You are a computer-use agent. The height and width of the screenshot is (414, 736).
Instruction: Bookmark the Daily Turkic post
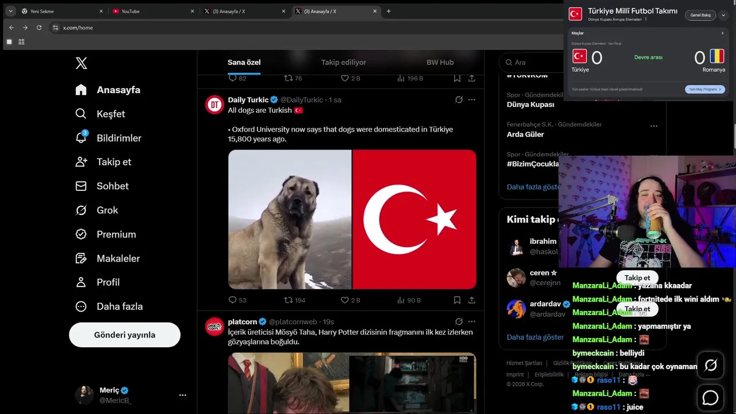tap(457, 300)
